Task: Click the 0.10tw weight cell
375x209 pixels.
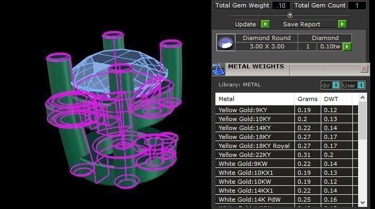Action: [330, 47]
